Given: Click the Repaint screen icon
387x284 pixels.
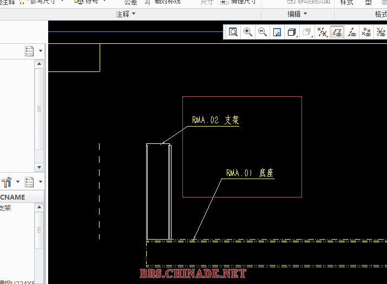Looking at the screenshot, I should point(277,32).
